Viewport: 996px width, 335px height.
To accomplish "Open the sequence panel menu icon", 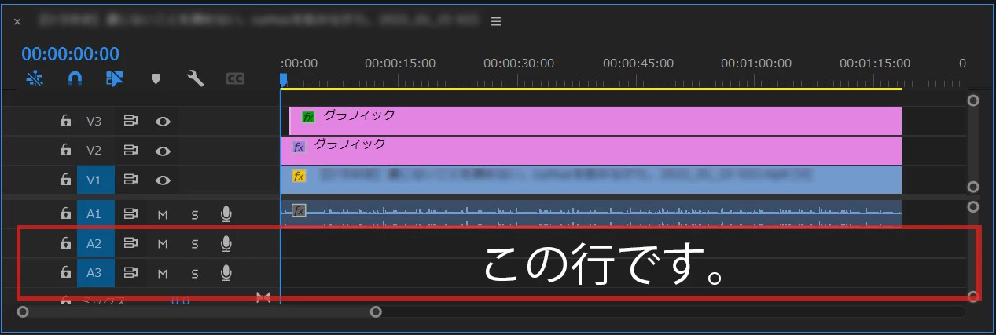I will [x=496, y=21].
